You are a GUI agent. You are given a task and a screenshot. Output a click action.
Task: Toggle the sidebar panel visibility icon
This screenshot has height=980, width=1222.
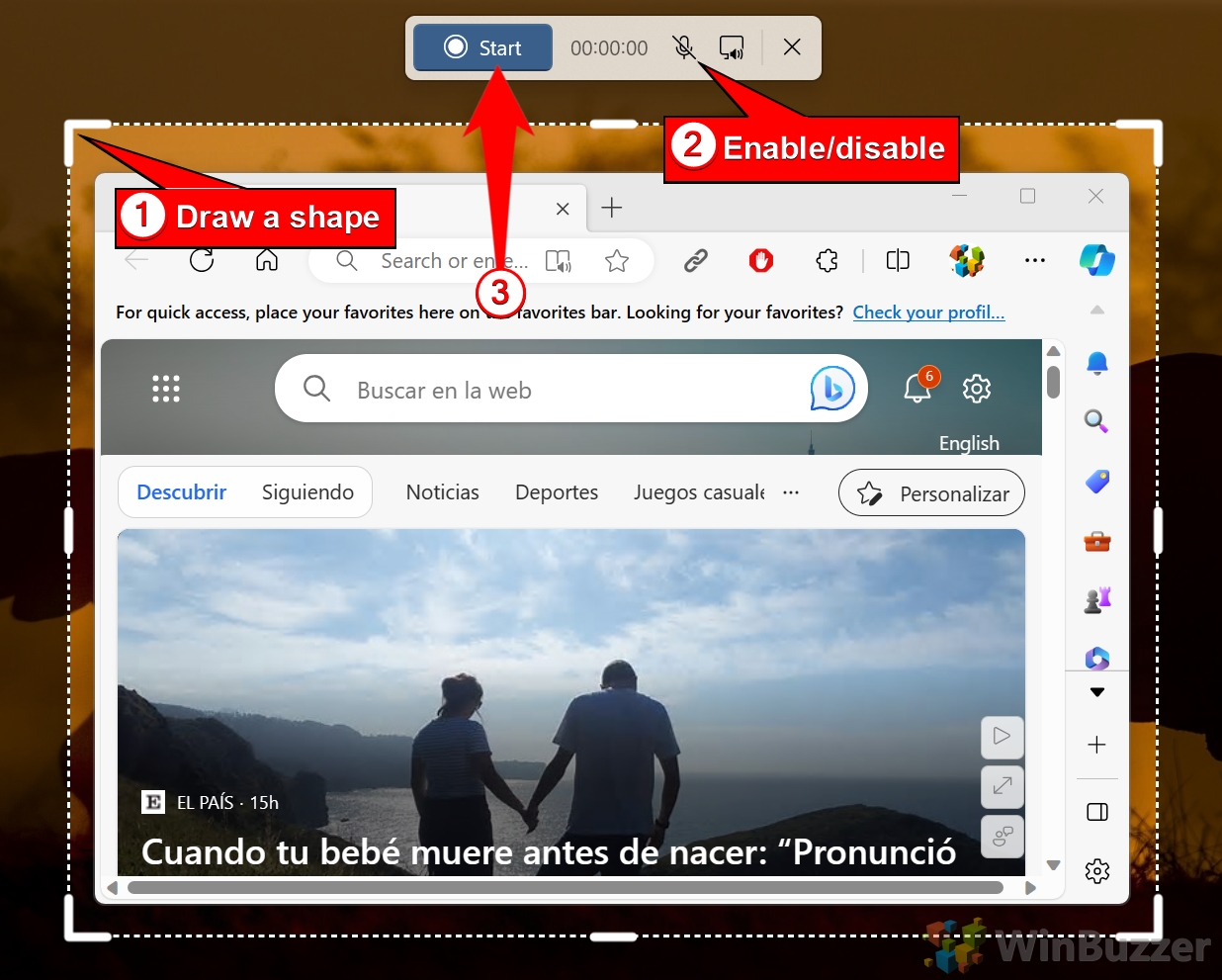(x=1097, y=812)
